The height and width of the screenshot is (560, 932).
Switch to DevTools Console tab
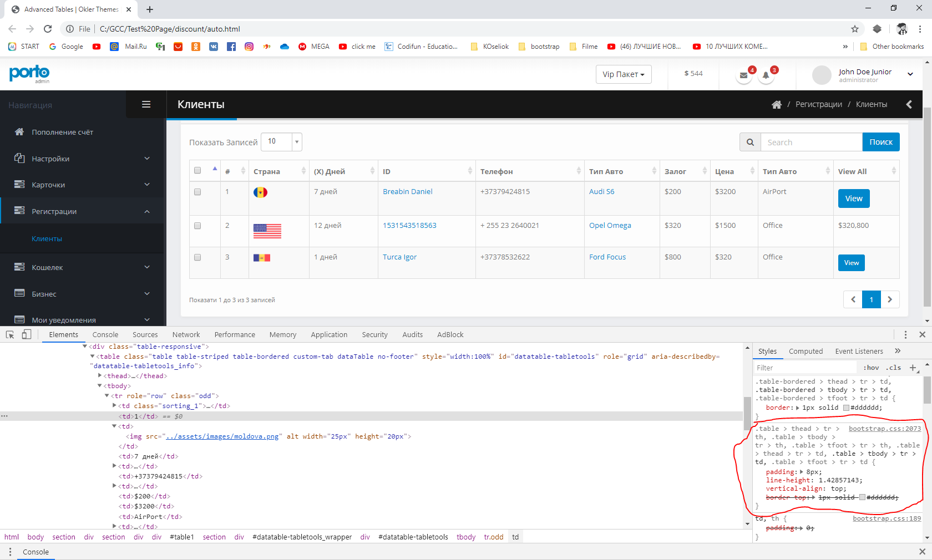click(x=105, y=334)
